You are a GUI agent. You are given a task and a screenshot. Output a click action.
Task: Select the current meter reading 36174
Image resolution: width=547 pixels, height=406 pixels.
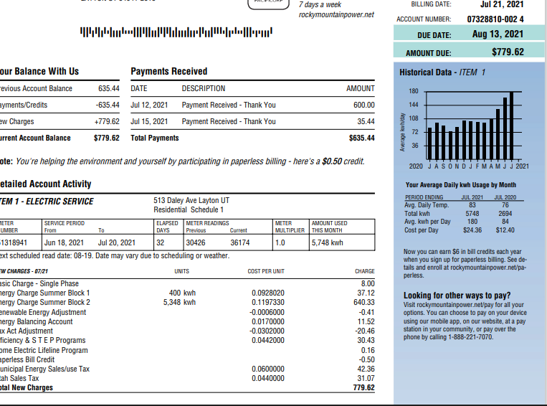(x=239, y=242)
